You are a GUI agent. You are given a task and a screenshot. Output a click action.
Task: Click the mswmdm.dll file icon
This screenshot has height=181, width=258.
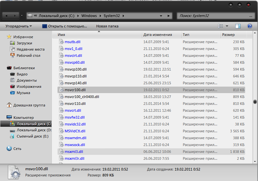coord(61,138)
